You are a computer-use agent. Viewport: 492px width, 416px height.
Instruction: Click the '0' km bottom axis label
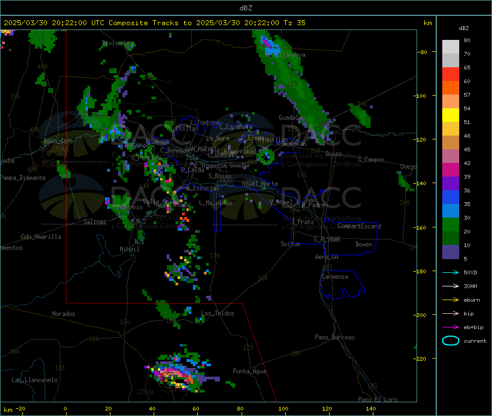coord(65,408)
